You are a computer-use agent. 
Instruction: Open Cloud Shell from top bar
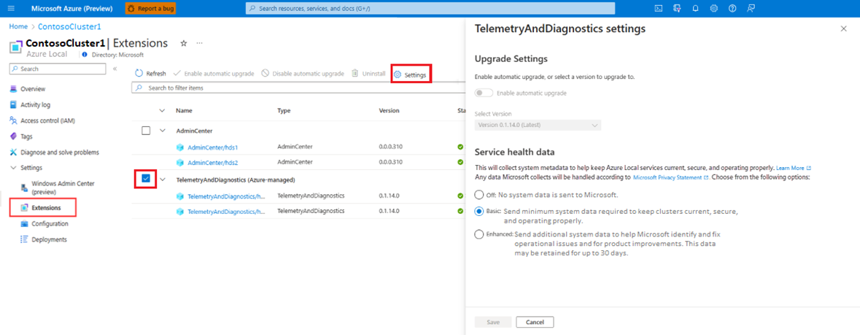pos(659,8)
